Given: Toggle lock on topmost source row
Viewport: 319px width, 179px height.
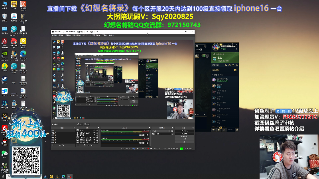Looking at the screenshot, I should [97, 130].
